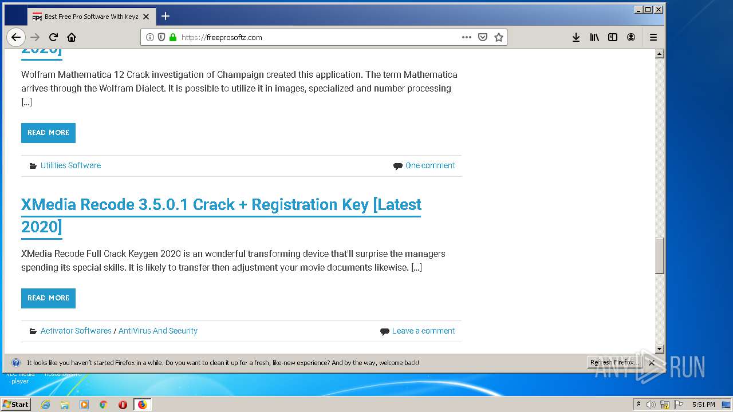The image size is (733, 412).
Task: Open the AntiVirus And Security category
Action: [158, 331]
